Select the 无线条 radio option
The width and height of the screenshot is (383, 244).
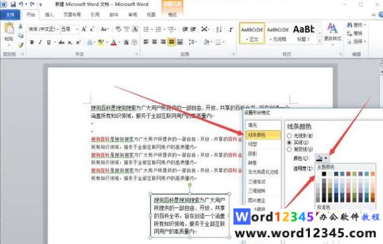[290, 135]
